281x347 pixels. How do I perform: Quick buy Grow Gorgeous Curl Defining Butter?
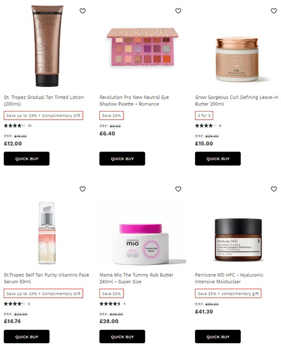click(x=218, y=159)
